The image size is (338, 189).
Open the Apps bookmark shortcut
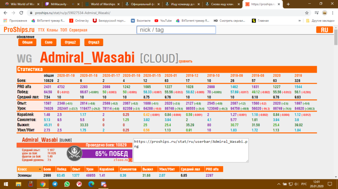[15, 21]
